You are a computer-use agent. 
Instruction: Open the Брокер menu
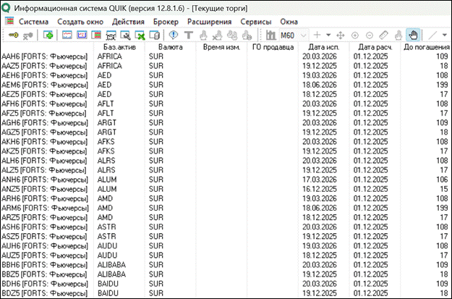tap(166, 22)
